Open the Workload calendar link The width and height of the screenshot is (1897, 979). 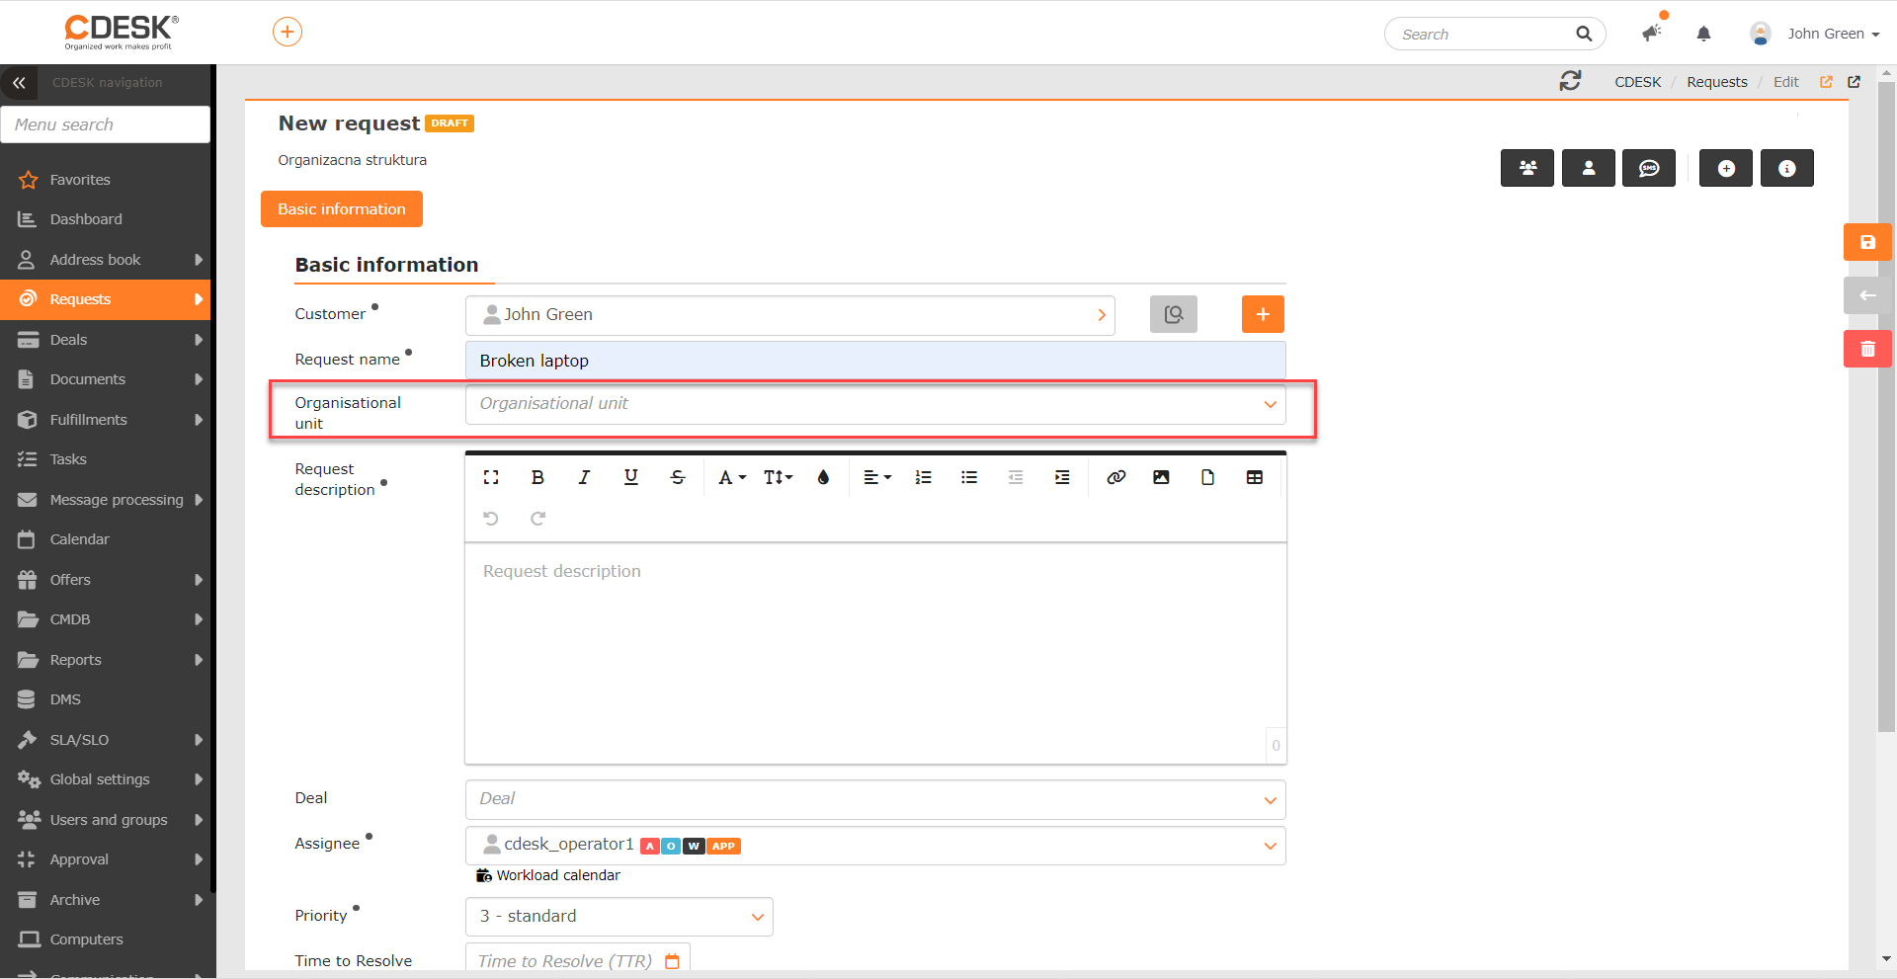tap(548, 875)
